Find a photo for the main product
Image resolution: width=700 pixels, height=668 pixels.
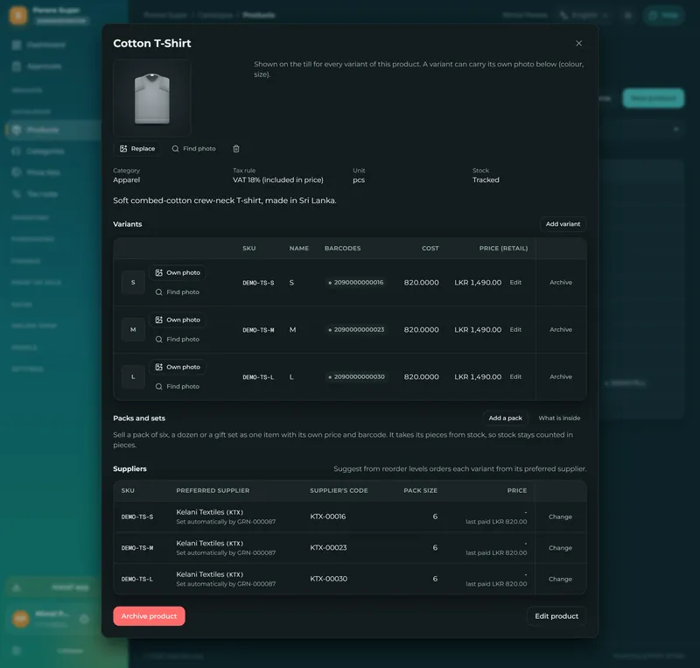(x=193, y=149)
